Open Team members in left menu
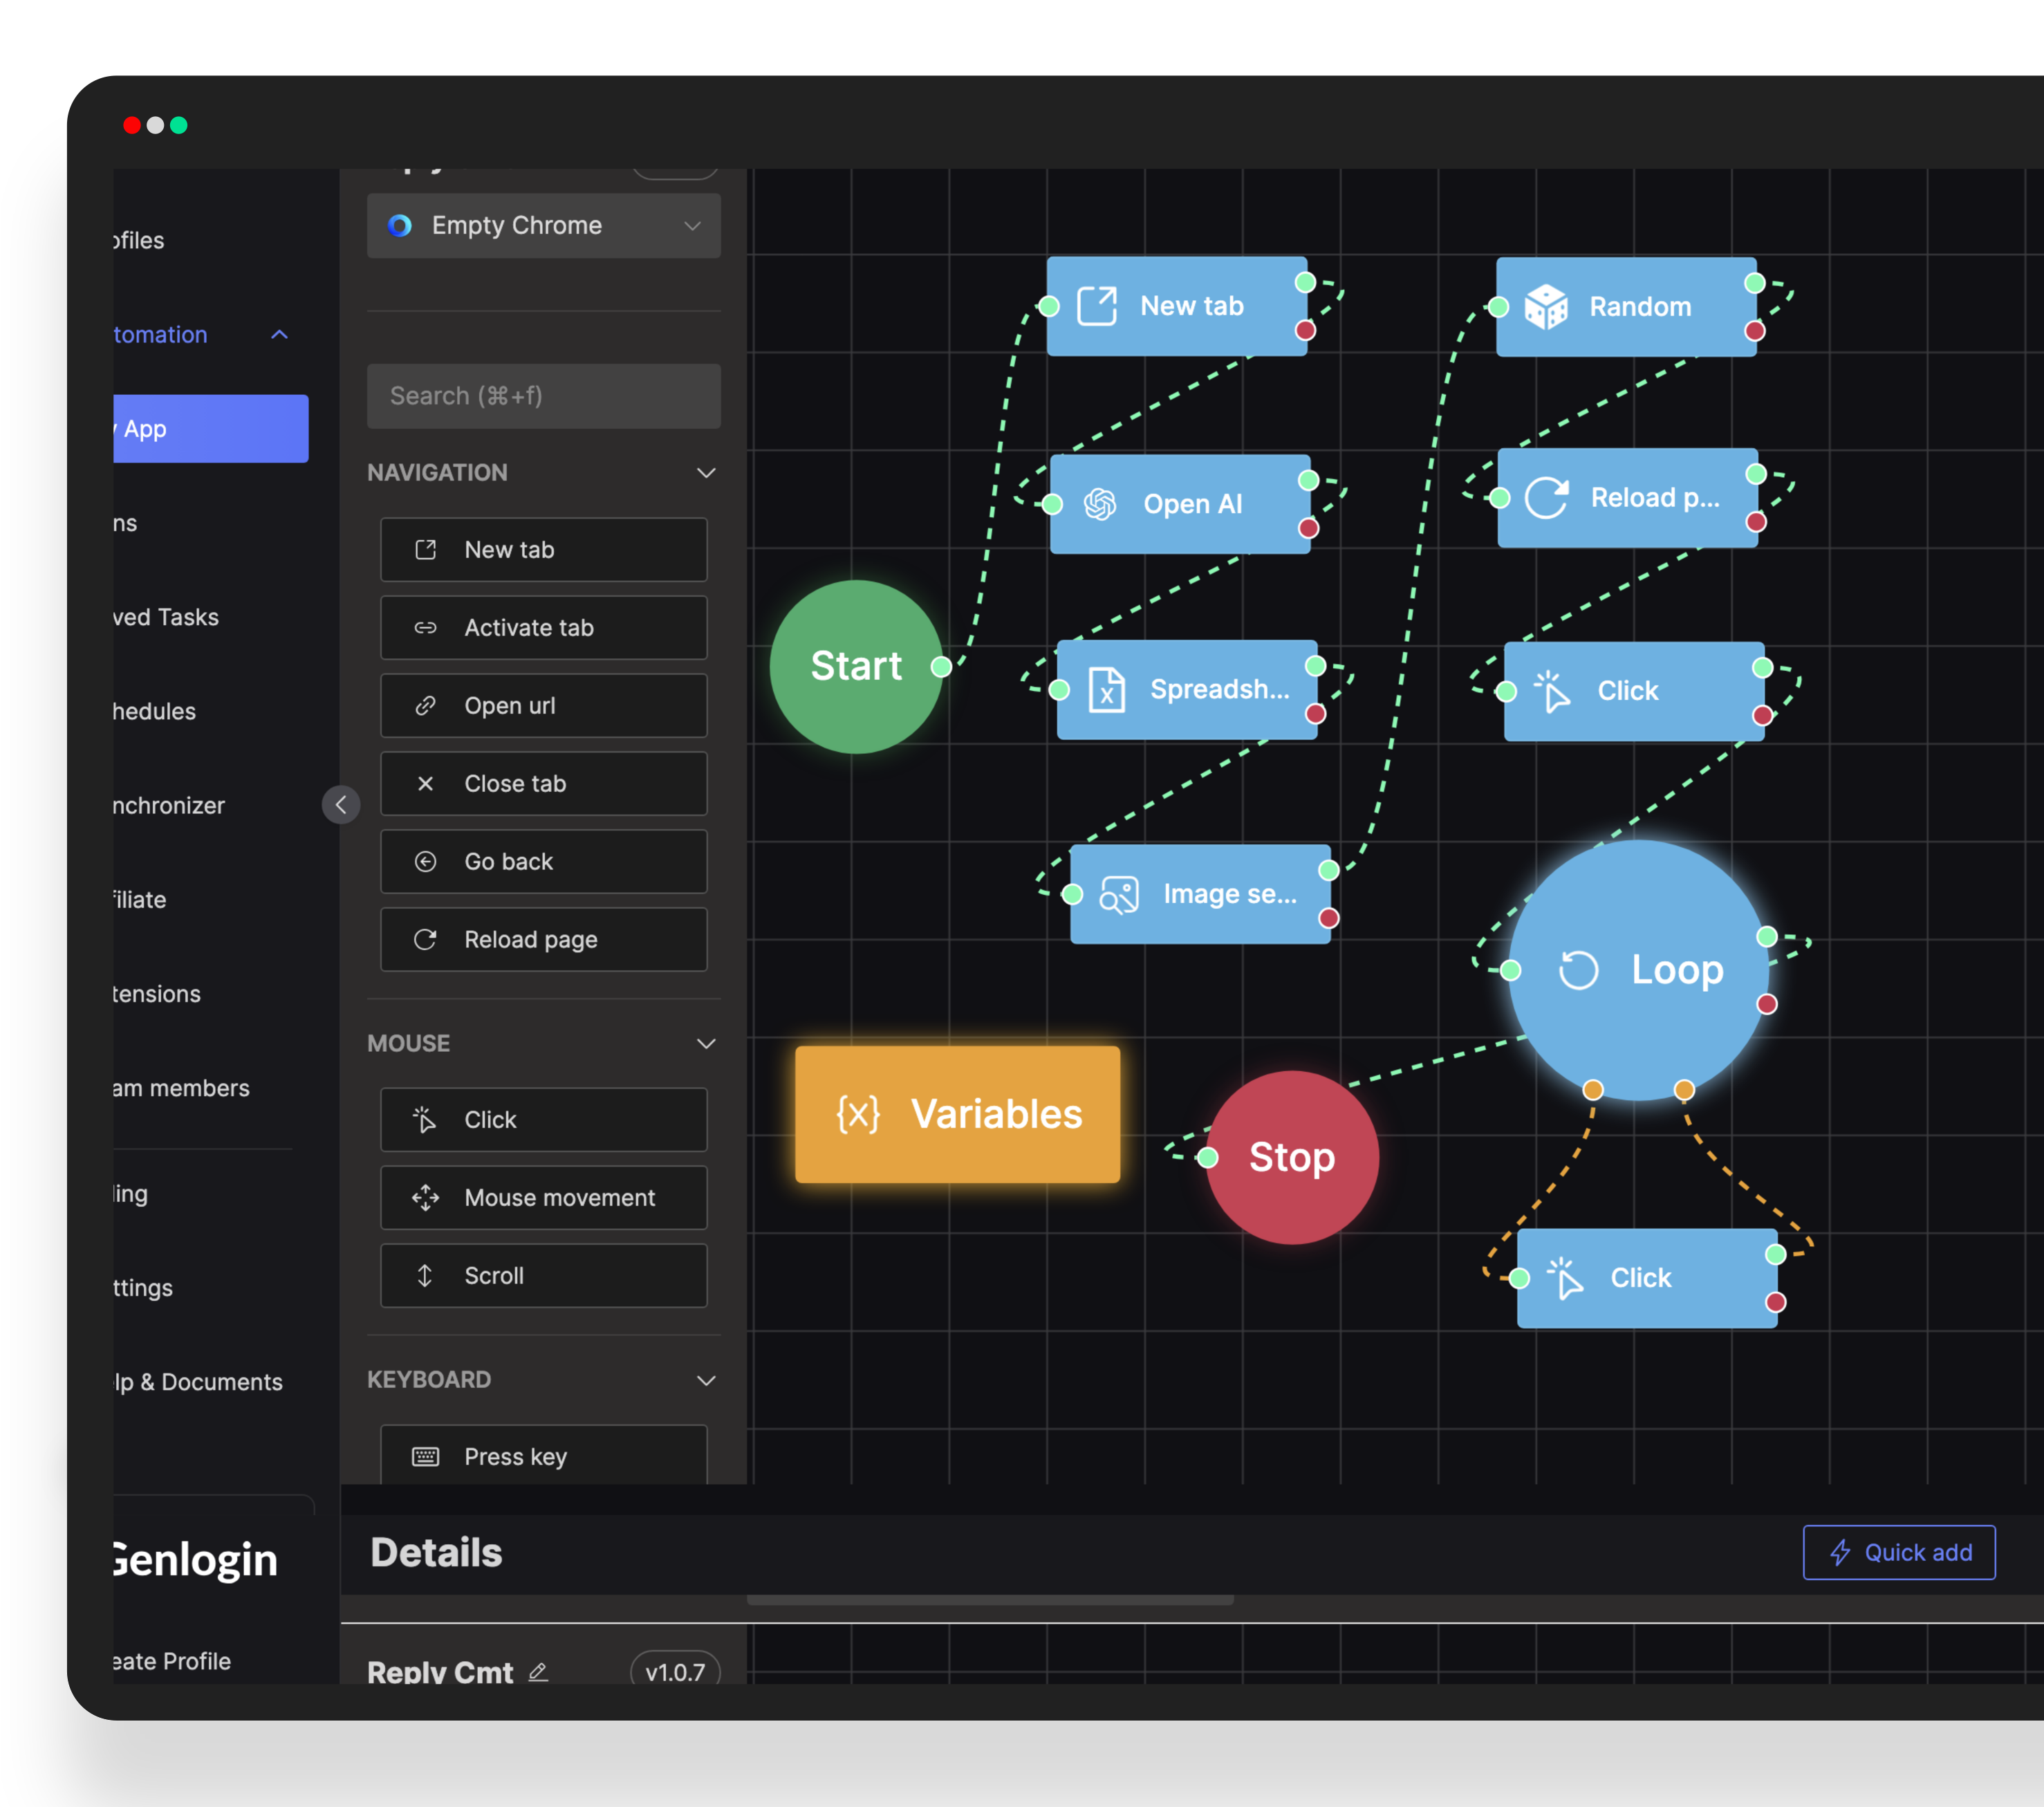The image size is (2044, 1807). pos(181,1088)
